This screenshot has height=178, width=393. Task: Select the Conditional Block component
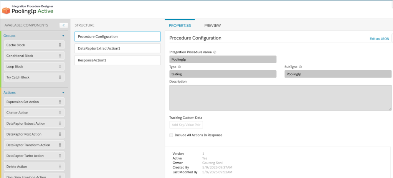(x=34, y=56)
